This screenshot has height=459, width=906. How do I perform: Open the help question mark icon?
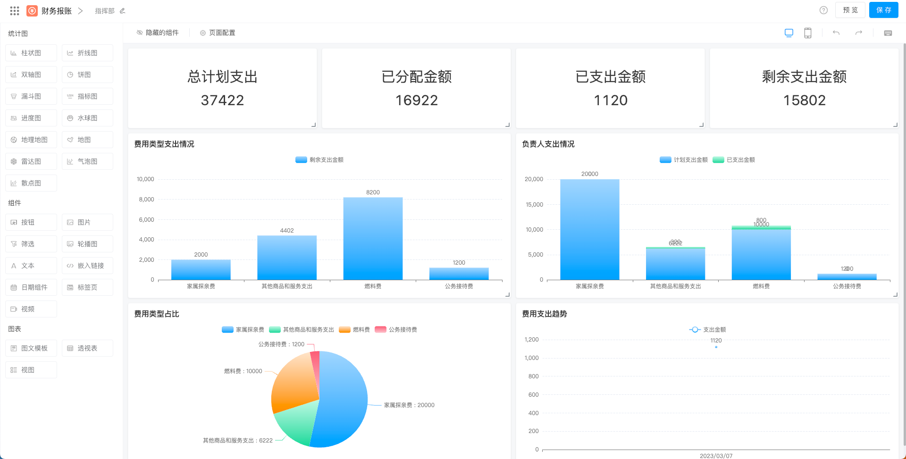[x=823, y=10]
